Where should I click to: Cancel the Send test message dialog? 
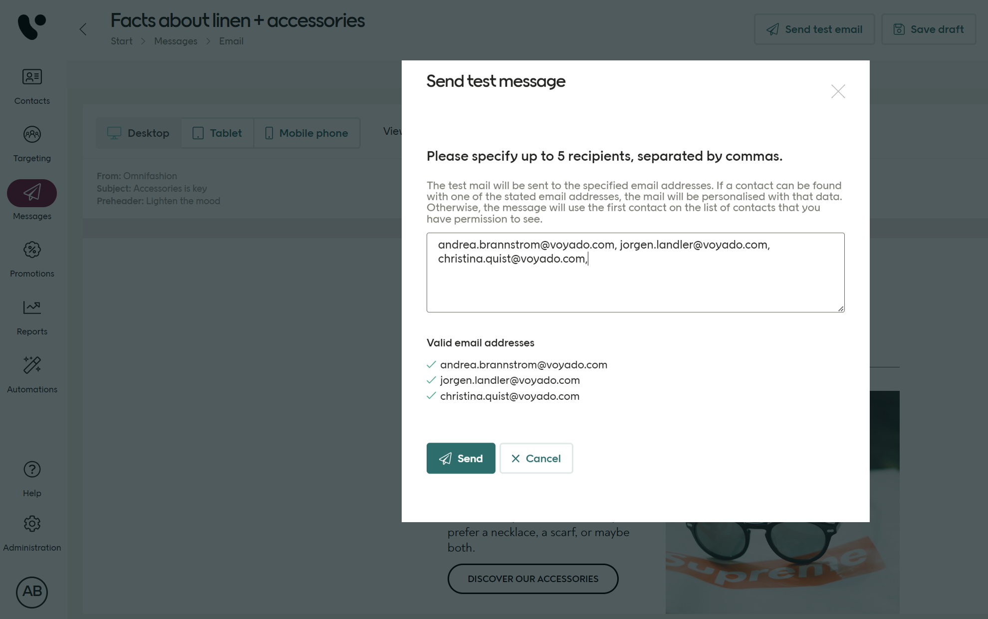coord(536,458)
